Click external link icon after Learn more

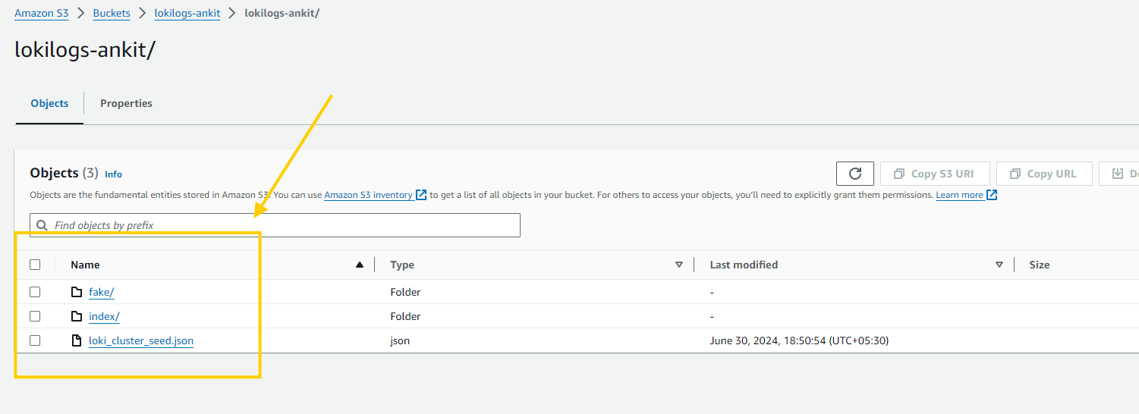991,195
